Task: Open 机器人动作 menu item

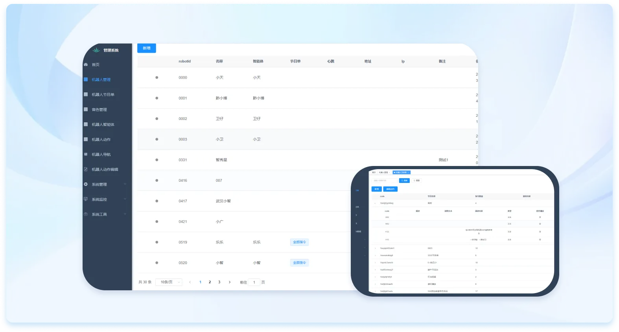Action: [x=101, y=139]
